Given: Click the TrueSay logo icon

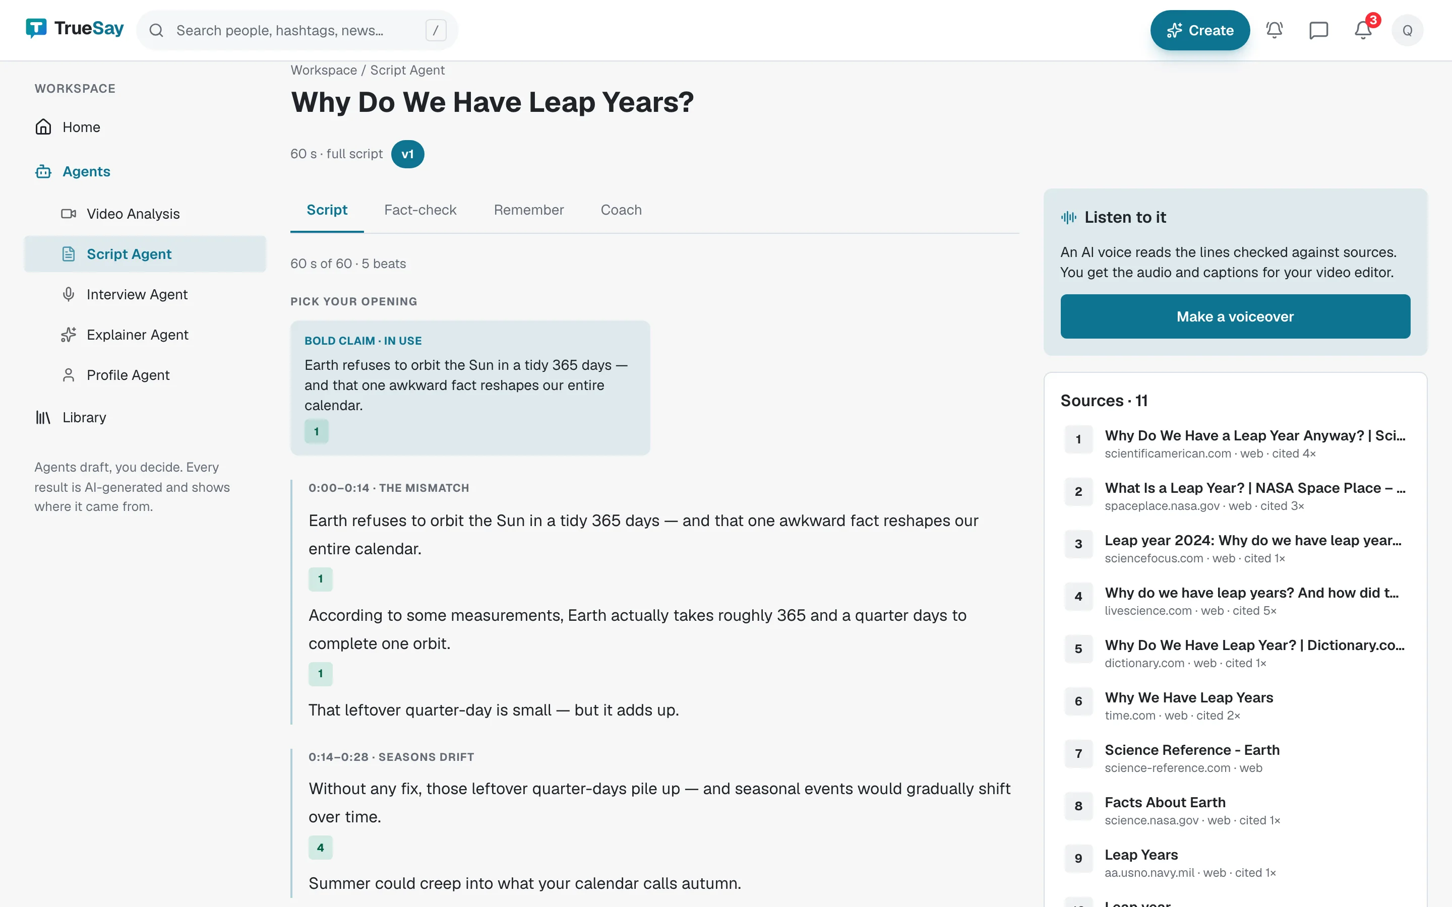Looking at the screenshot, I should pyautogui.click(x=36, y=28).
